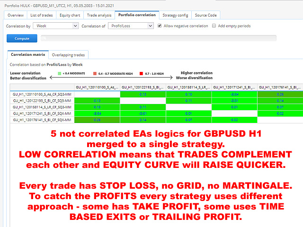This screenshot has width=303, height=227.
Task: Click 0.01 cell in 120171241 row
Action: click(188, 113)
